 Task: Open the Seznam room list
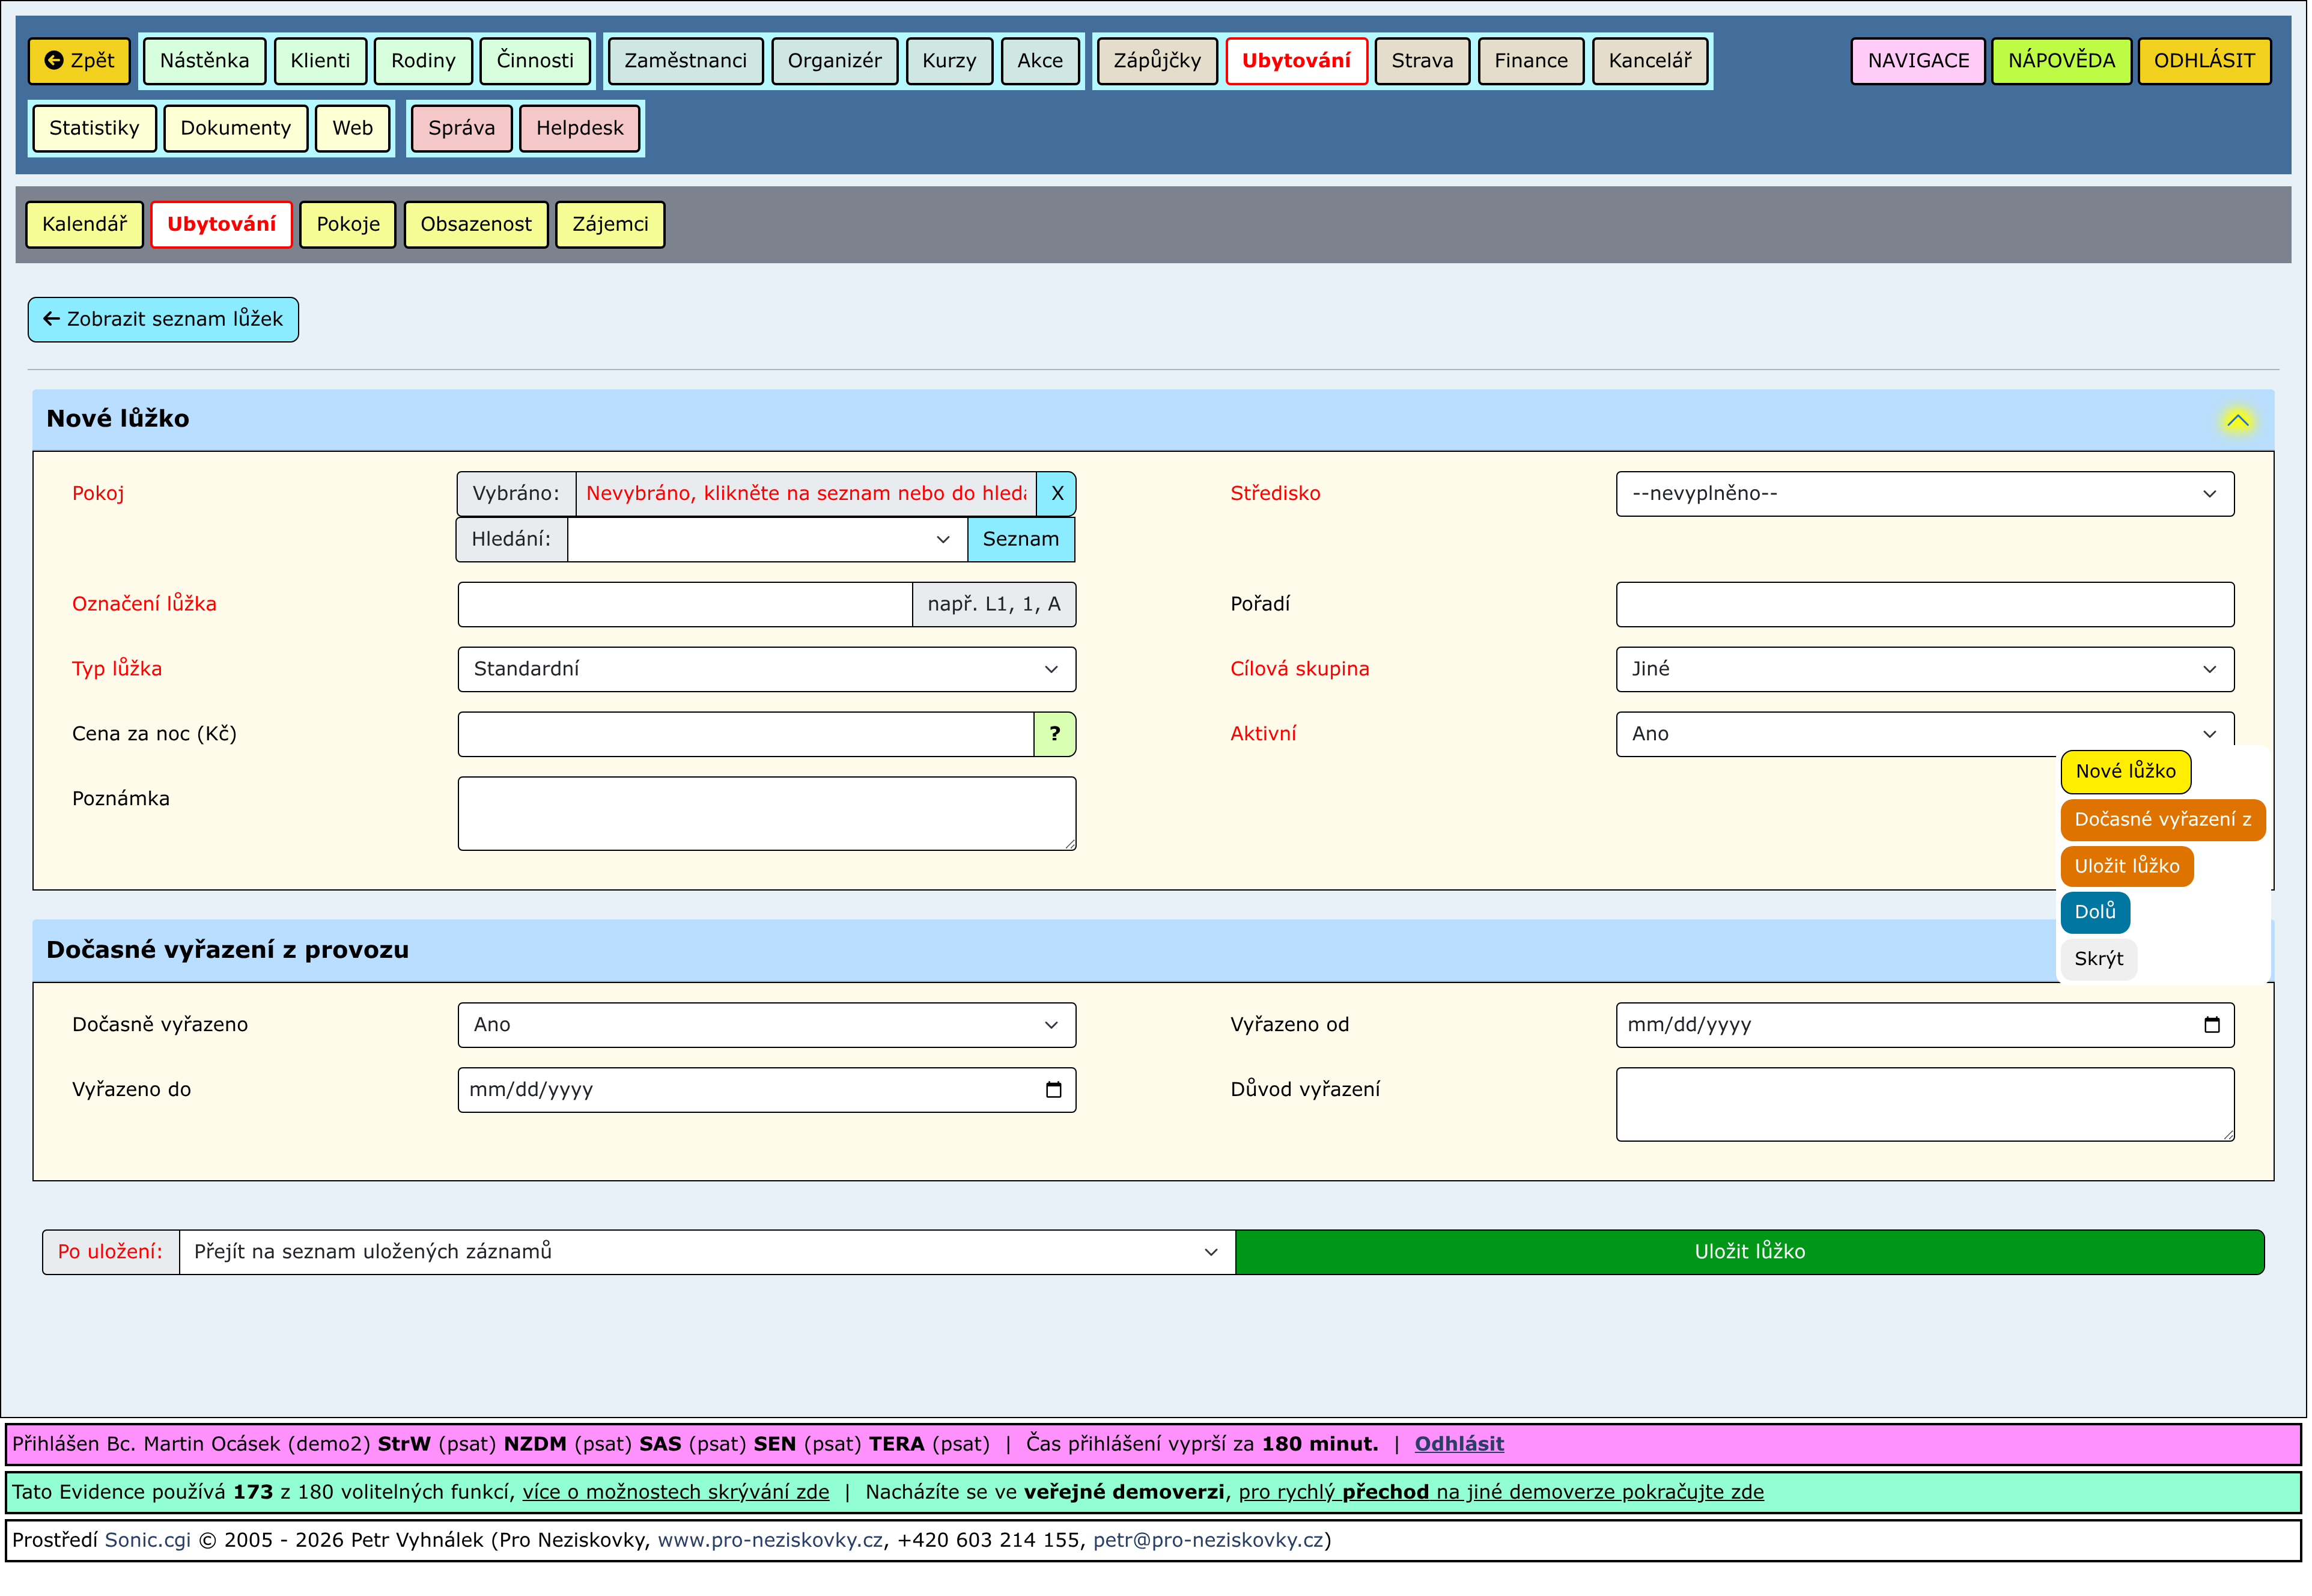[x=1020, y=539]
